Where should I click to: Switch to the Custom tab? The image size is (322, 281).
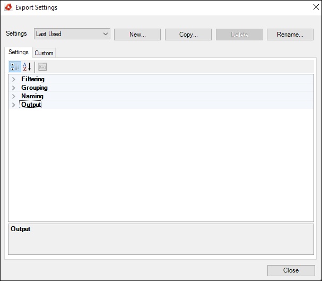(44, 53)
